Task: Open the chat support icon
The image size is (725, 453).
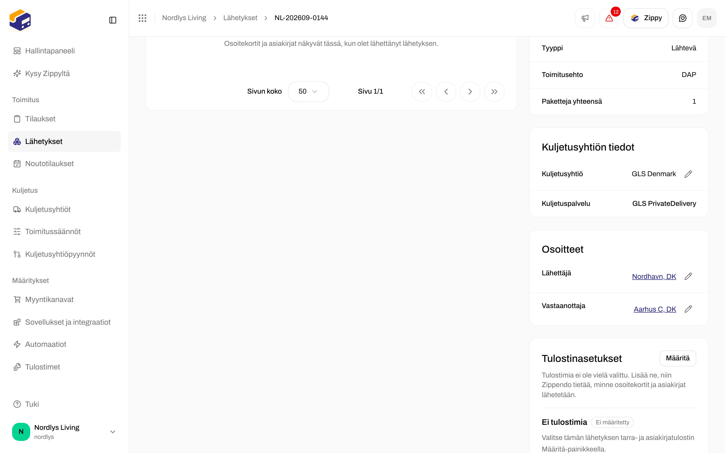Action: click(682, 18)
